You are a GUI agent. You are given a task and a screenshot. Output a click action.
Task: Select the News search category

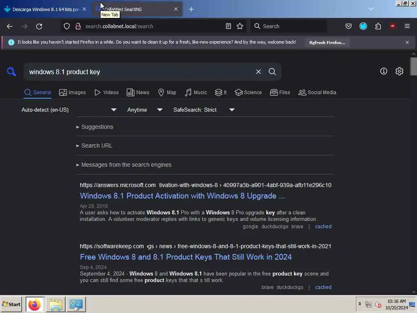(138, 93)
